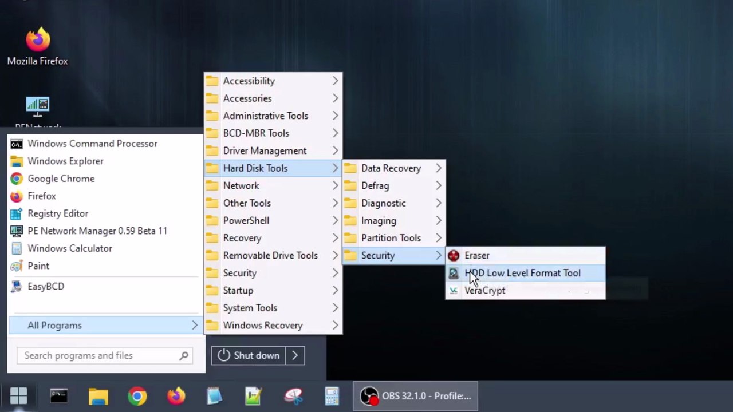Open the Hard Disk Tools folder

(x=273, y=168)
